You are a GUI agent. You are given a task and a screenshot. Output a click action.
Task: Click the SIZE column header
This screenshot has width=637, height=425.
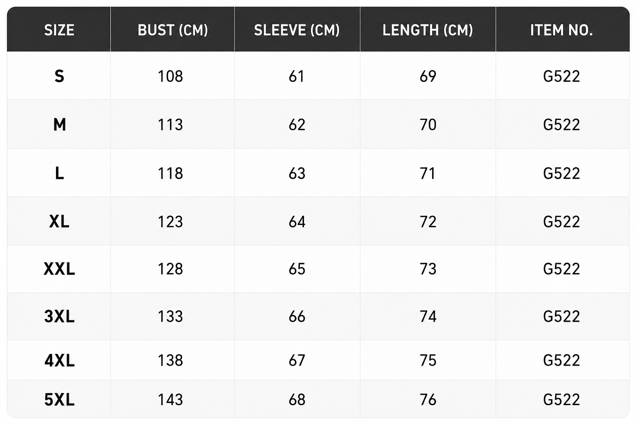(x=59, y=30)
